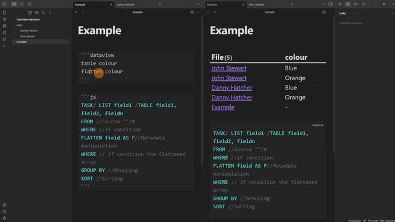The width and height of the screenshot is (395, 222).
Task: Switch to the John Stewart tab in the right pane
Action: click(x=256, y=4)
